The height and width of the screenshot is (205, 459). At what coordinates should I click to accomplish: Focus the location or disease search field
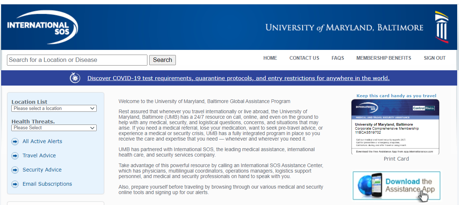pyautogui.click(x=77, y=60)
